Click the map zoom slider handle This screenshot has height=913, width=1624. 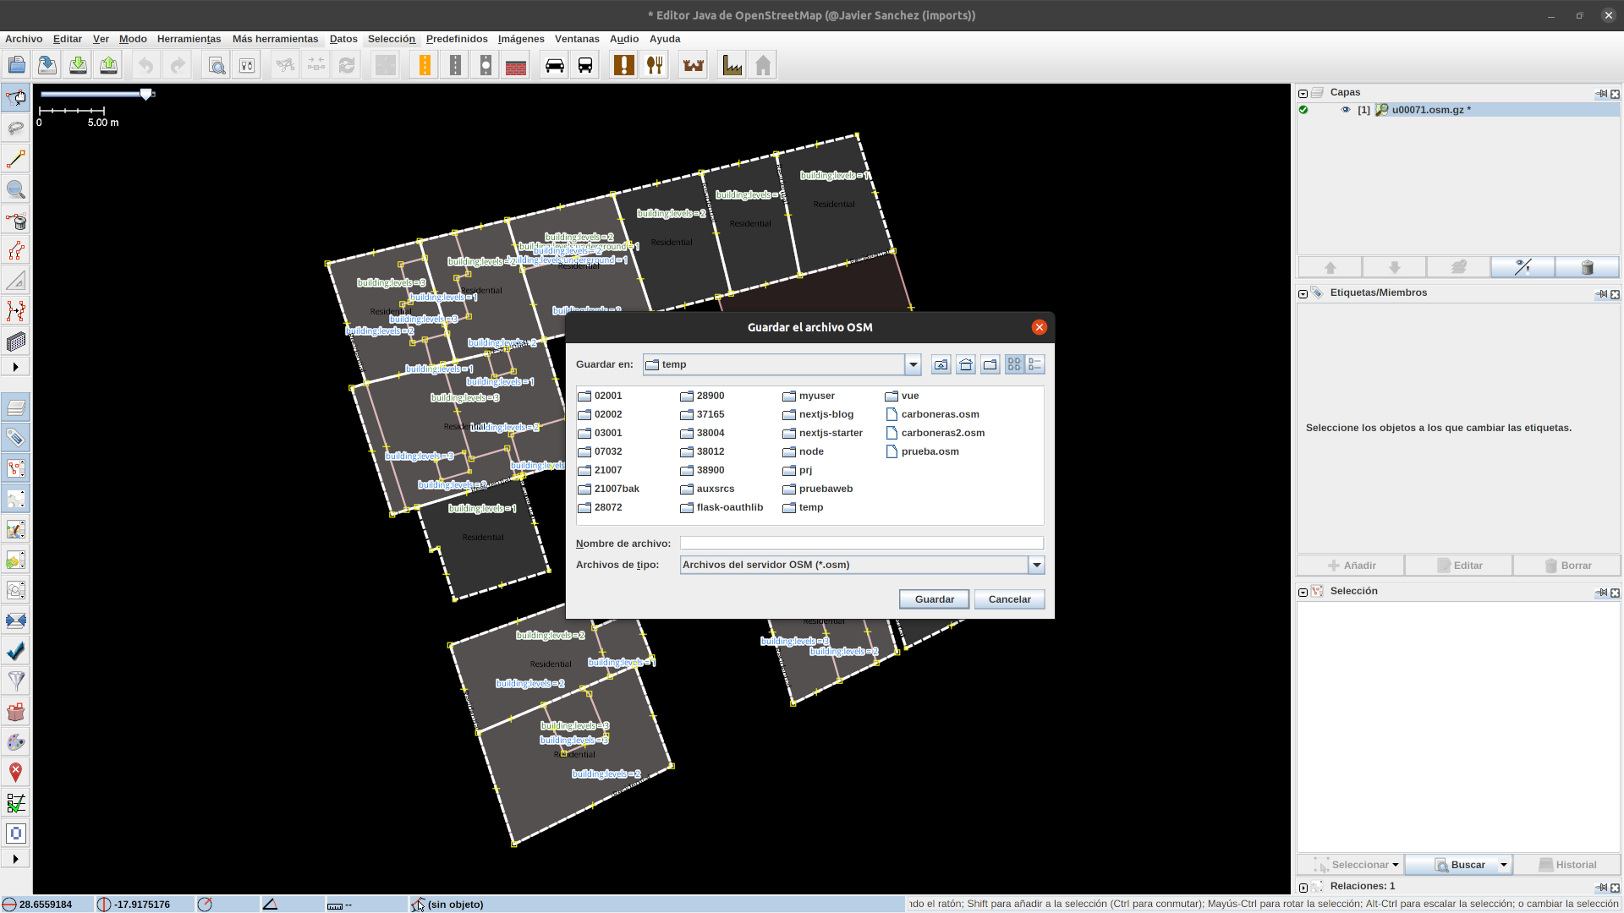pos(146,94)
